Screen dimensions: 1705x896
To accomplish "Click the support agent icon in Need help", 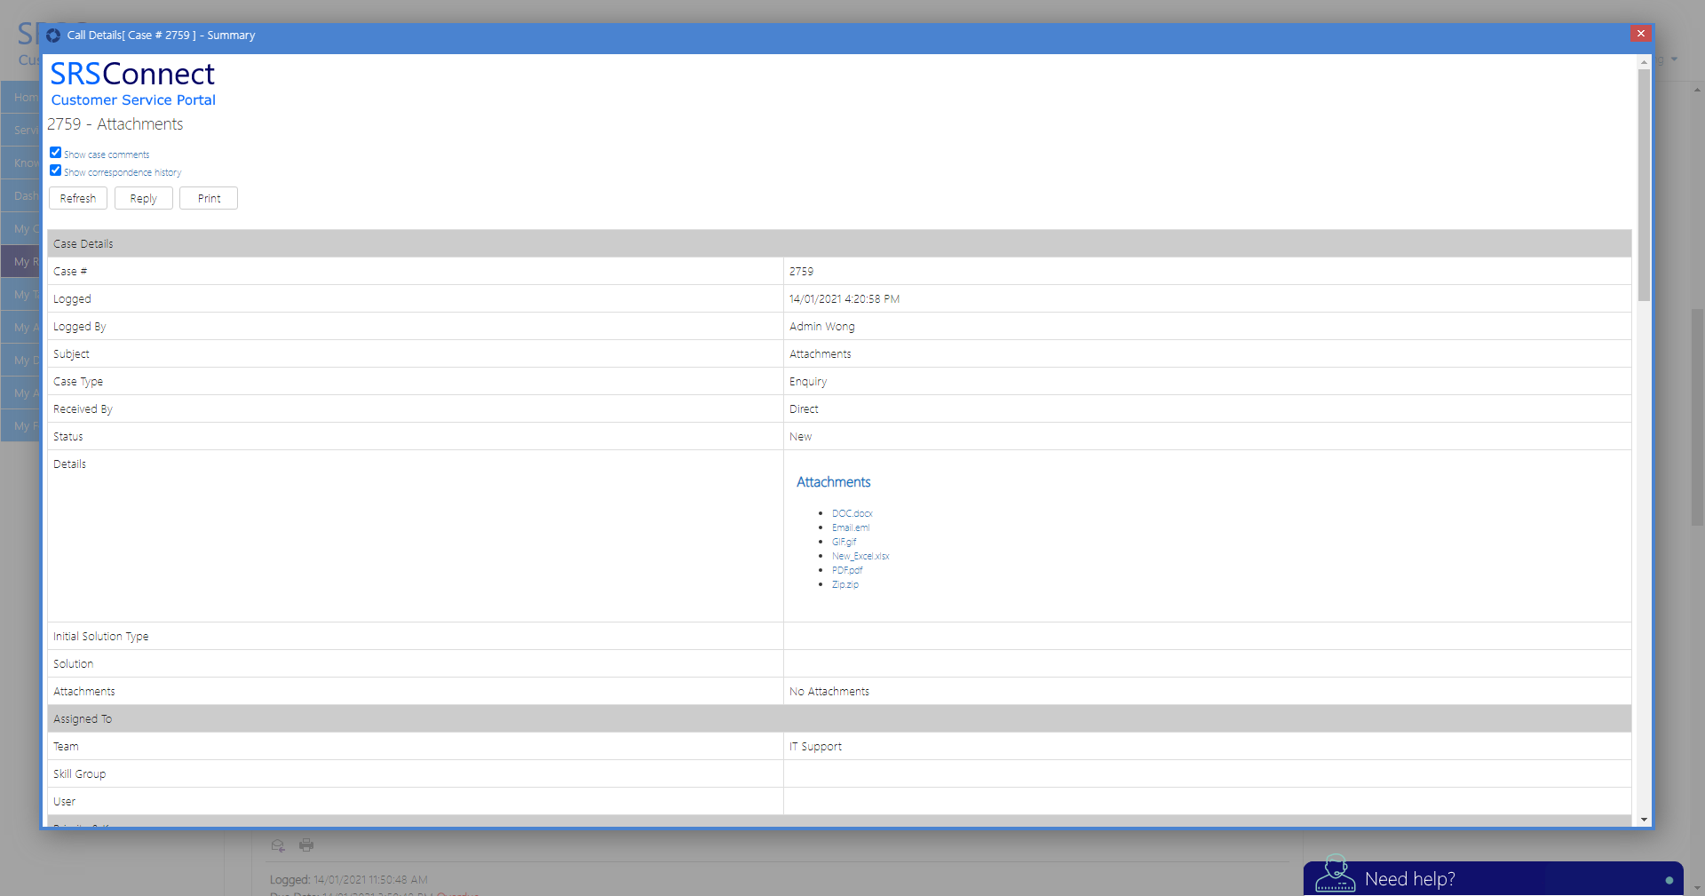I will 1335,875.
